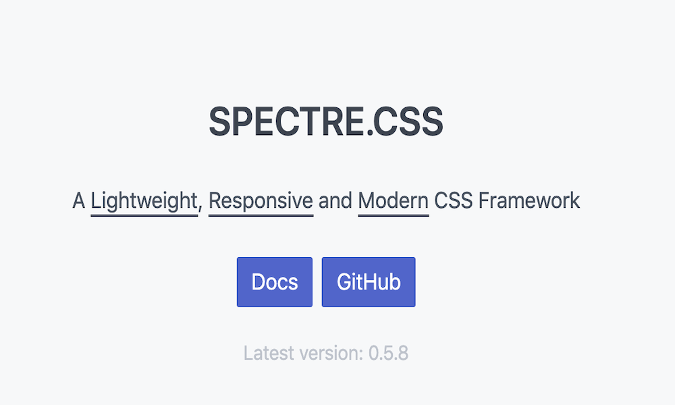Open the Docs button

coord(275,282)
